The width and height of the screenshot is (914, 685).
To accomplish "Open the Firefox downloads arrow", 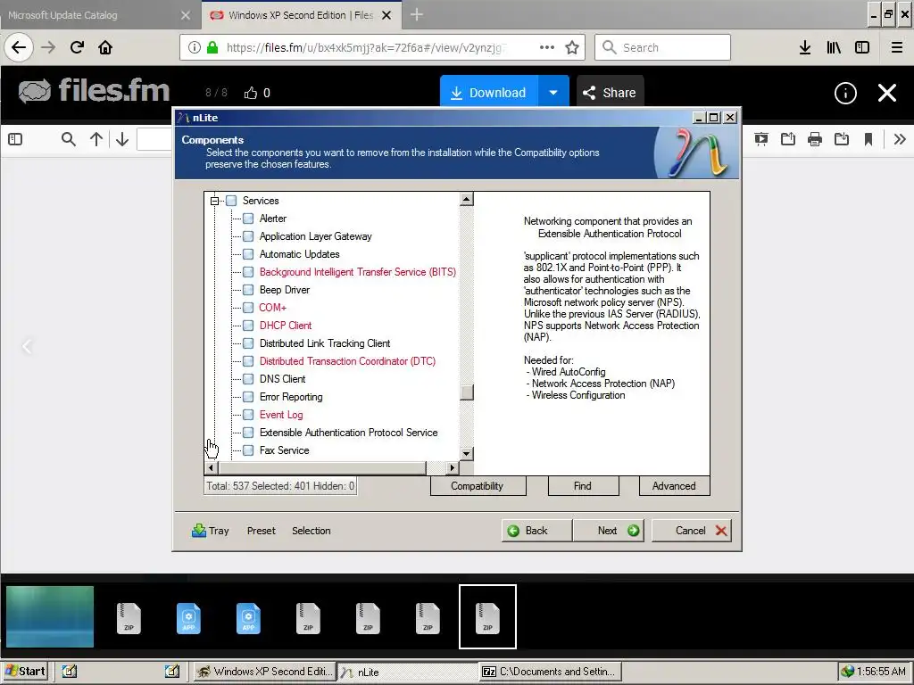I will pyautogui.click(x=805, y=47).
